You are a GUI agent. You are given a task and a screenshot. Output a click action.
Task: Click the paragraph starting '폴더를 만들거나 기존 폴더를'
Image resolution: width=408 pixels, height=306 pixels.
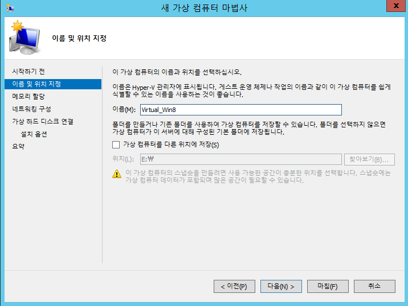249,128
